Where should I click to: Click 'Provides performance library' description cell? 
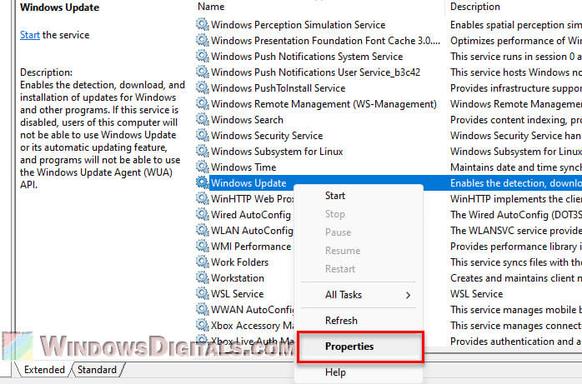[x=516, y=246]
